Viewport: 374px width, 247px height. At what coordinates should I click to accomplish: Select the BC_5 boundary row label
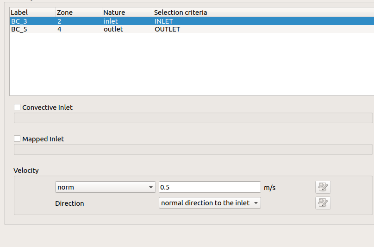click(x=19, y=29)
